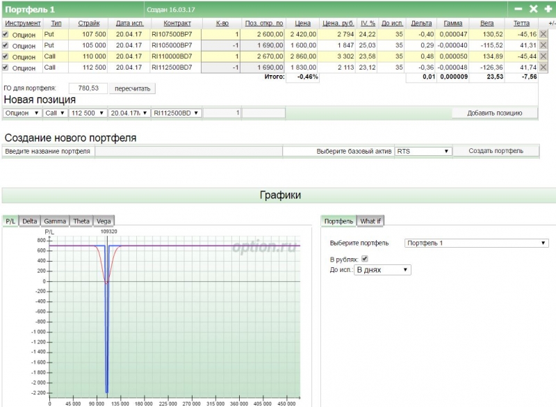Delete the 107 500 Put position row
The width and height of the screenshot is (556, 407).
point(543,33)
